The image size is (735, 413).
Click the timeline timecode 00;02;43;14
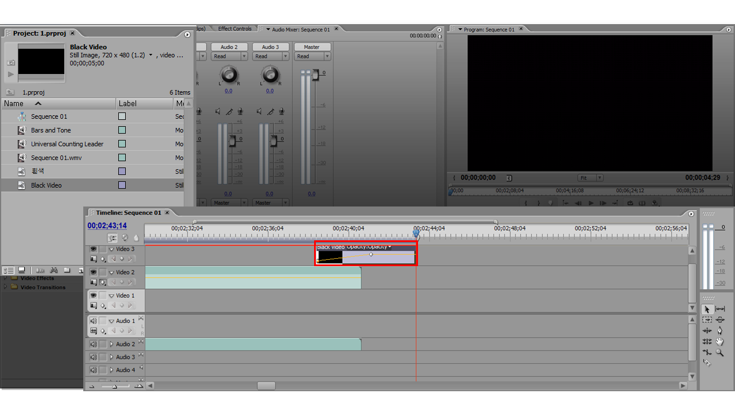coord(107,226)
